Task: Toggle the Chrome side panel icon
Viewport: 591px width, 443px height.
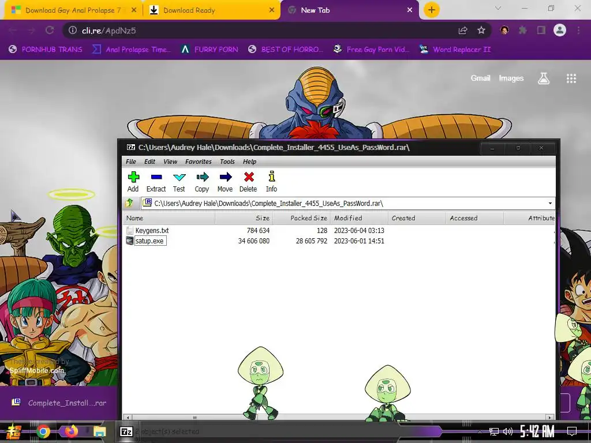Action: pos(541,30)
